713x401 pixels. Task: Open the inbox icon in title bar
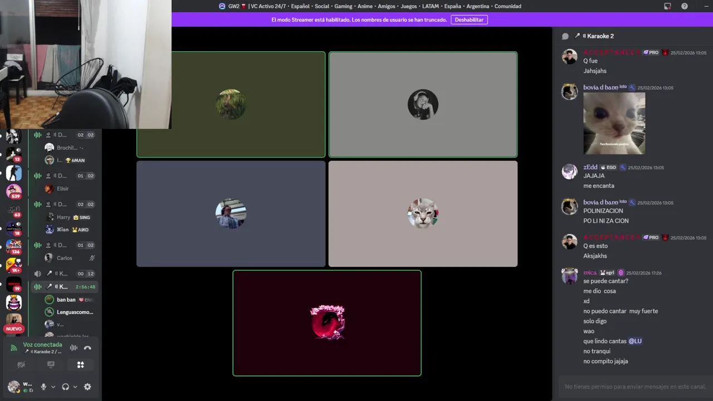click(x=667, y=6)
